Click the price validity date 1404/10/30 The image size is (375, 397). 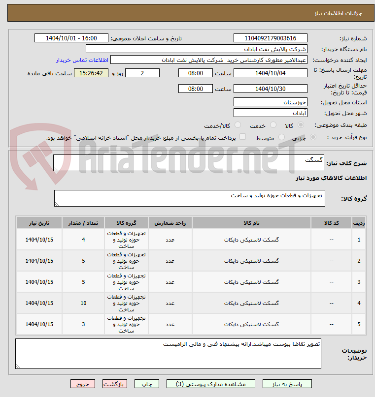coord(270,89)
